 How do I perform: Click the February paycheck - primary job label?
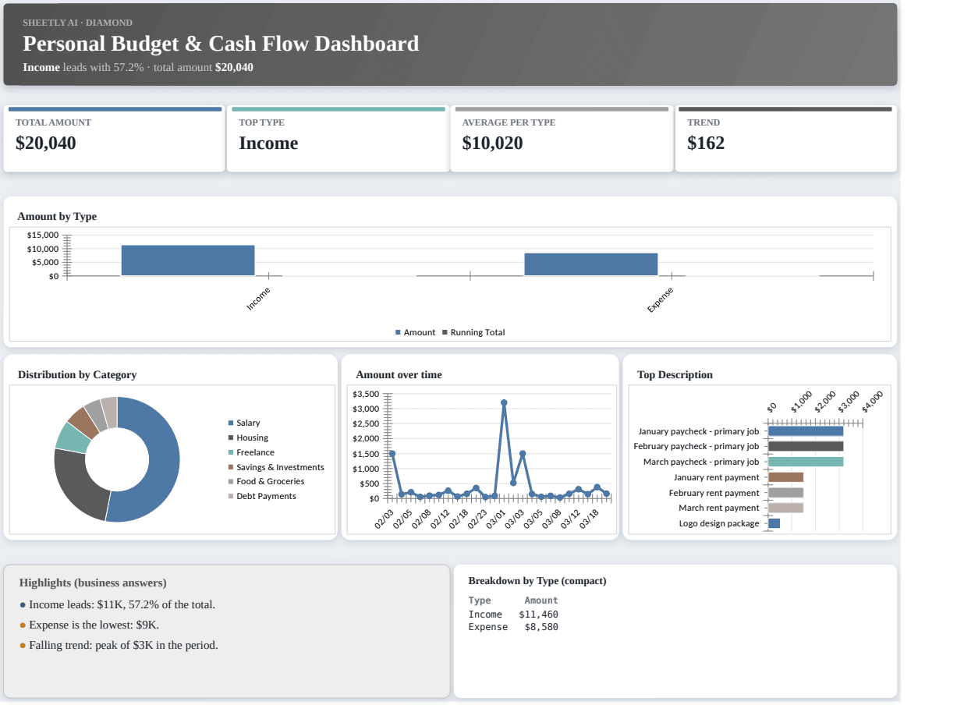pyautogui.click(x=696, y=446)
